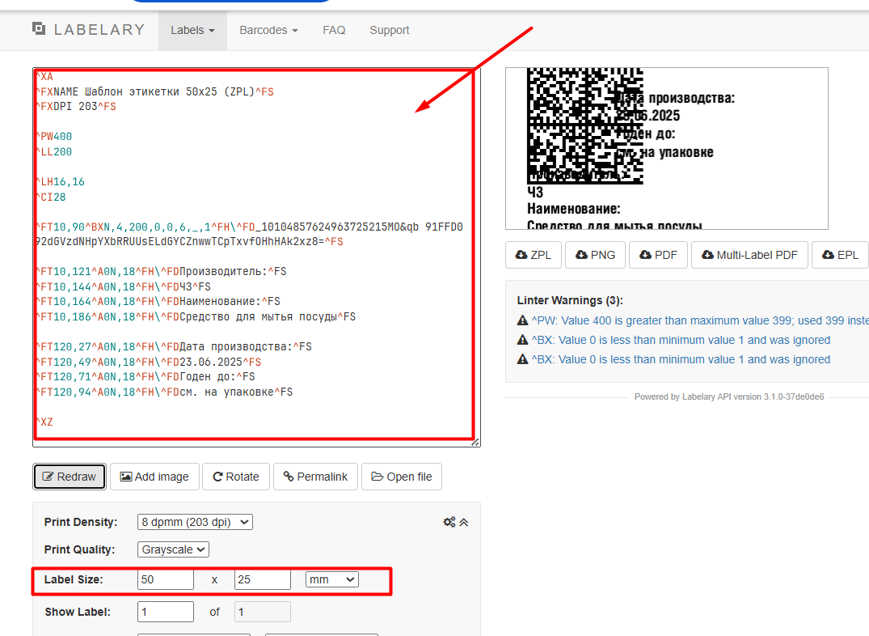Change label size unit from mm
This screenshot has width=869, height=636.
point(331,579)
